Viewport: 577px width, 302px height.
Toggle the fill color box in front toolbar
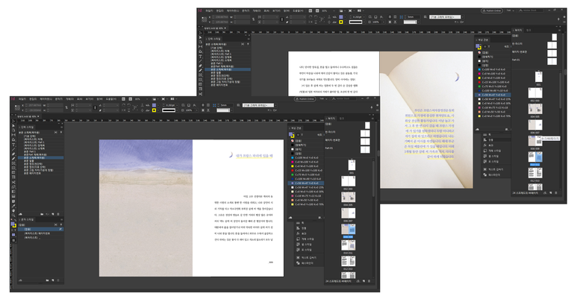13,224
